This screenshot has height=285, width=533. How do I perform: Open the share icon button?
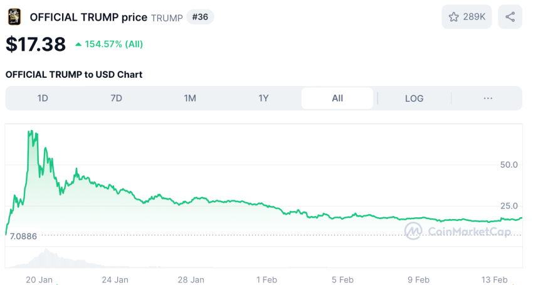tap(510, 17)
